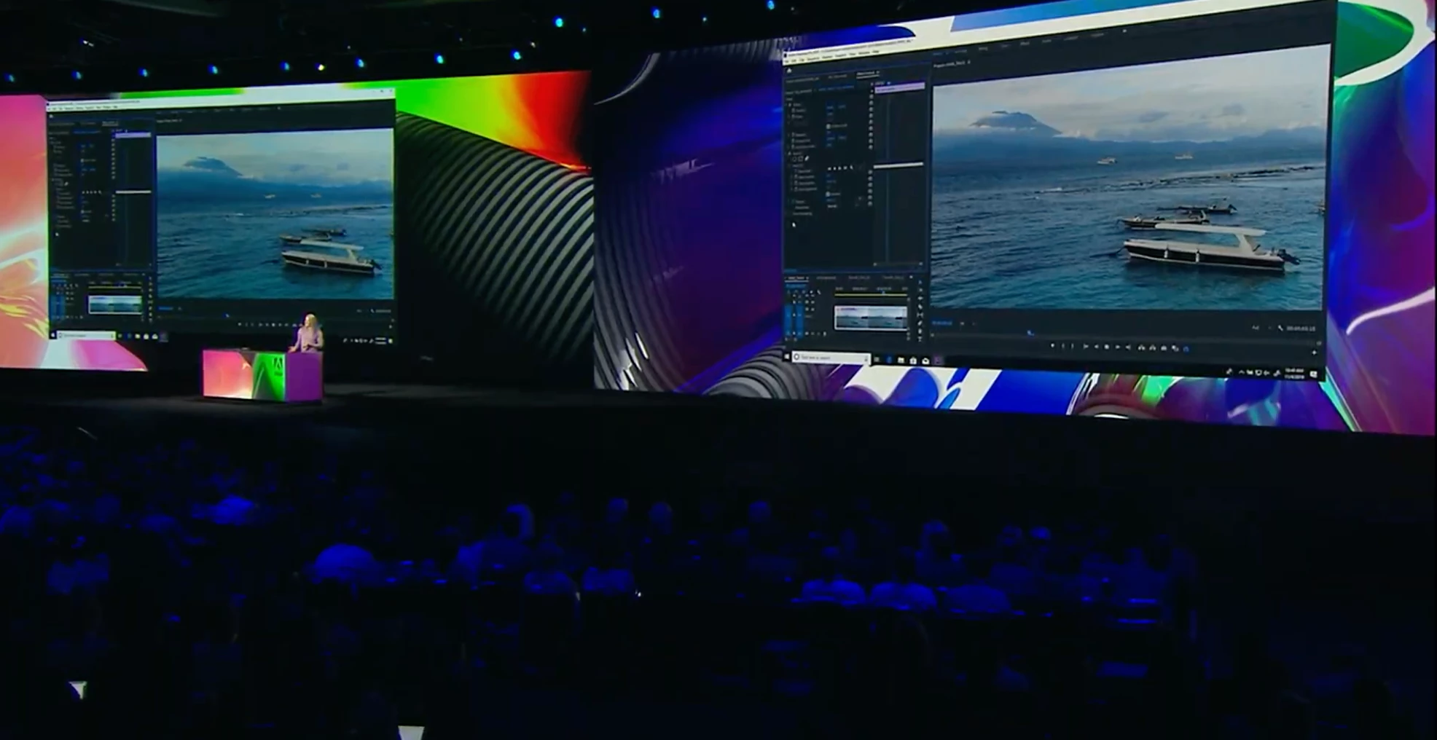1437x740 pixels.
Task: Click blue playhead timecode in right screen Program monitor
Action: pyautogui.click(x=942, y=323)
